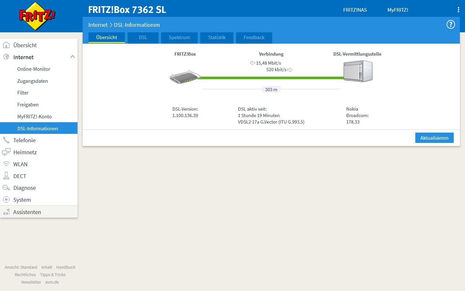Click the Internet globe icon
465x291 pixels.
[6, 57]
